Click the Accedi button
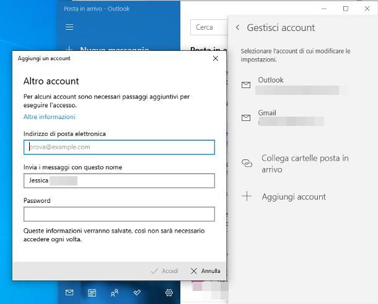Viewport: 378px width, 304px height. pyautogui.click(x=164, y=271)
